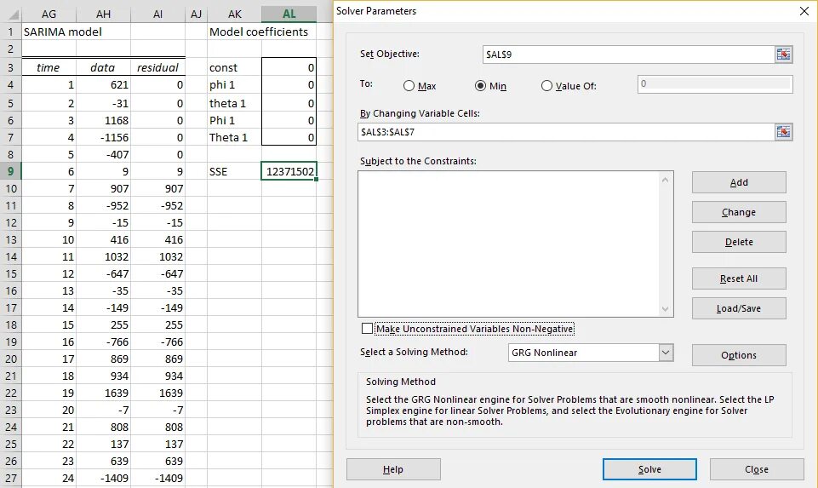The height and width of the screenshot is (488, 818).
Task: Open solver Options button
Action: point(739,355)
